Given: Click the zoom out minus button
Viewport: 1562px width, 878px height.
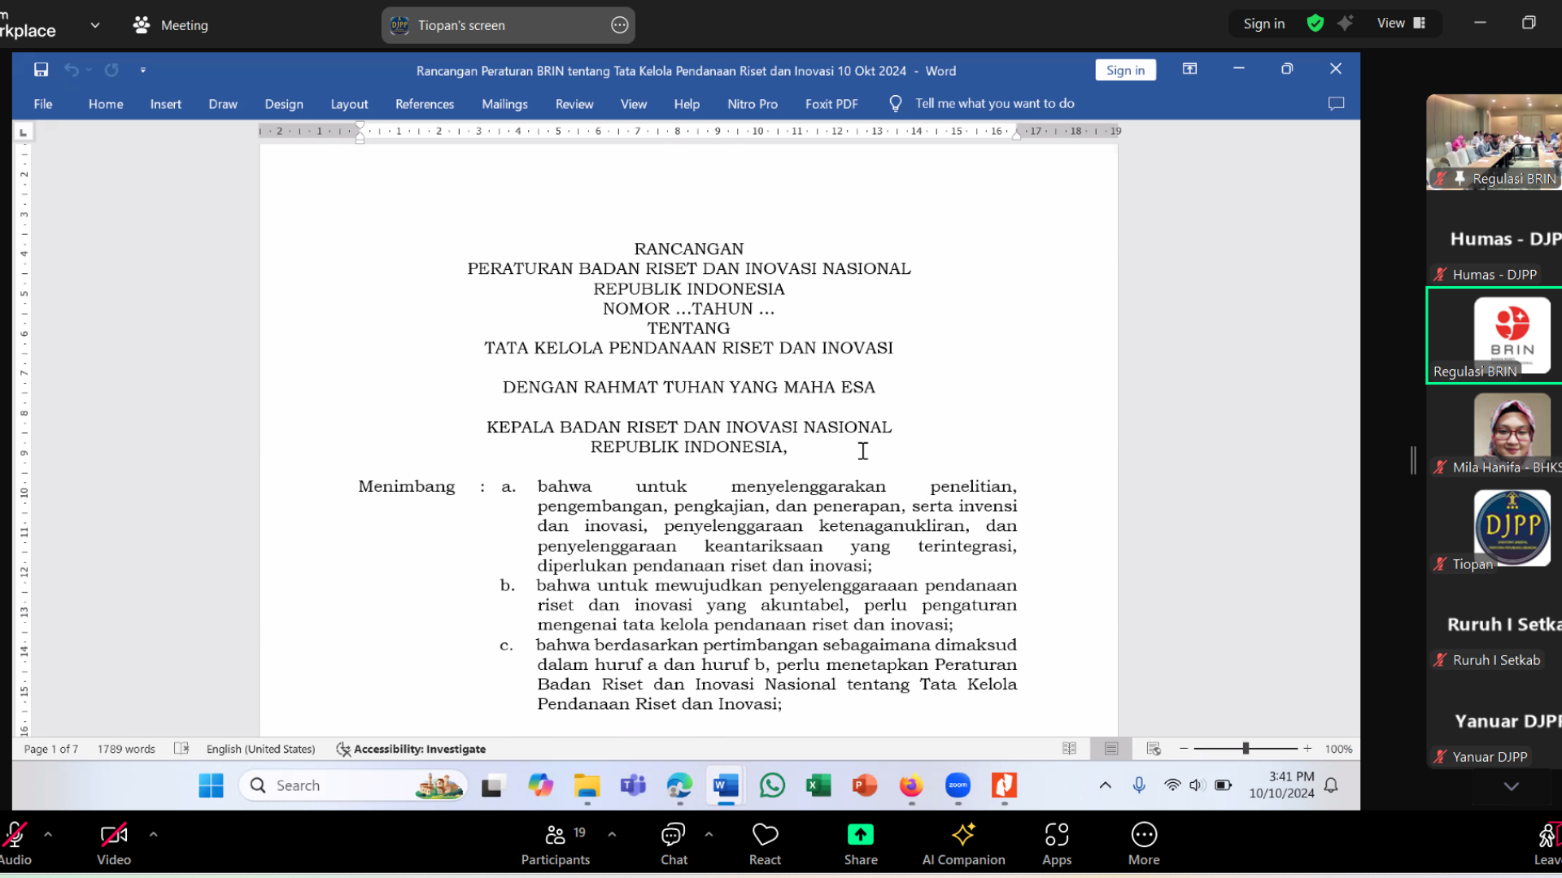Looking at the screenshot, I should tap(1184, 749).
